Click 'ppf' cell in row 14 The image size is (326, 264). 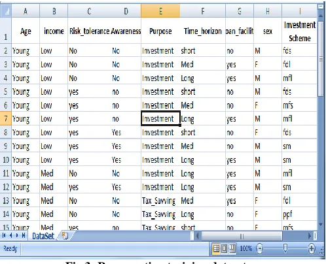tap(300, 214)
